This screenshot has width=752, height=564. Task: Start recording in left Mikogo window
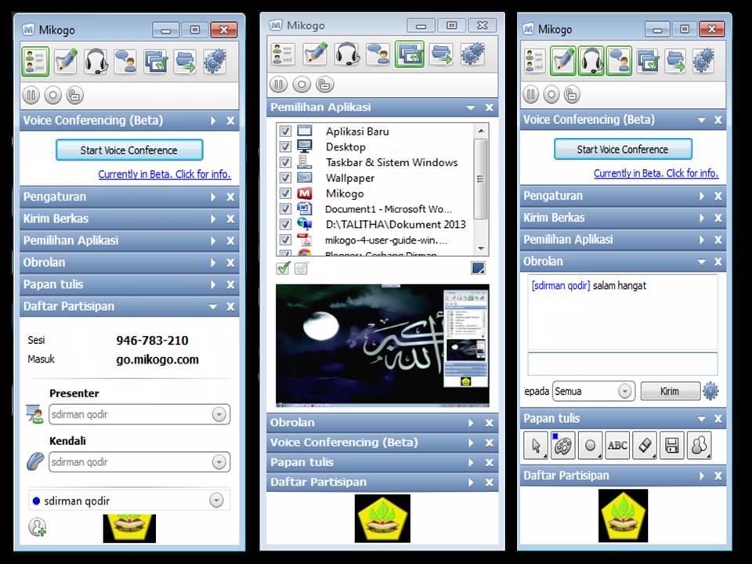[52, 95]
